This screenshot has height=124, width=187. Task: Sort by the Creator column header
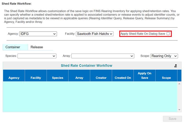(101, 78)
